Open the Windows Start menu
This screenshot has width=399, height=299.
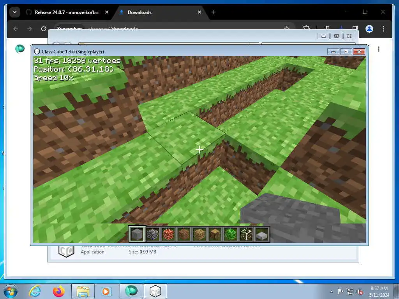[x=11, y=291]
